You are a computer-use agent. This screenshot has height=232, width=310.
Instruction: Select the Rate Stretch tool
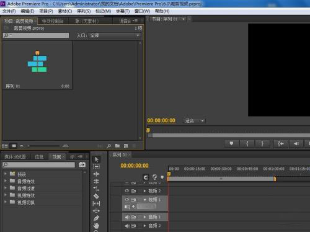[x=96, y=189]
